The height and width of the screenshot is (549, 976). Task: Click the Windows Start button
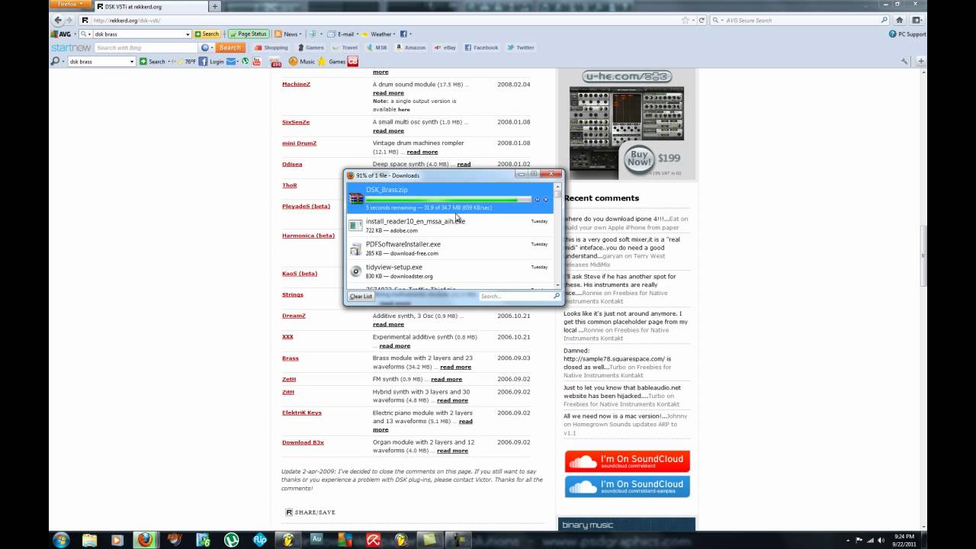pyautogui.click(x=61, y=540)
